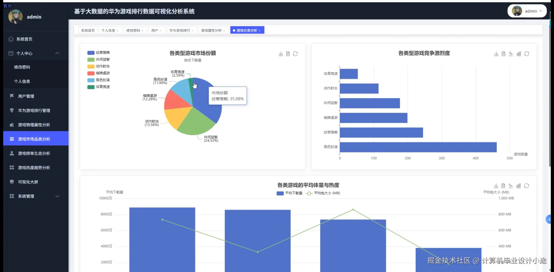Viewport: 554px width, 272px height.
Task: Toggle the 平均包大小 (MB) legend
Action: click(324, 193)
